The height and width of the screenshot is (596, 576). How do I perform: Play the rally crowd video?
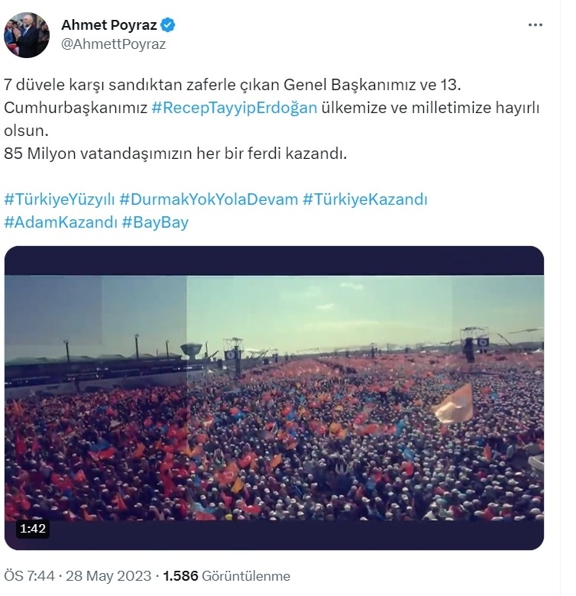(274, 397)
